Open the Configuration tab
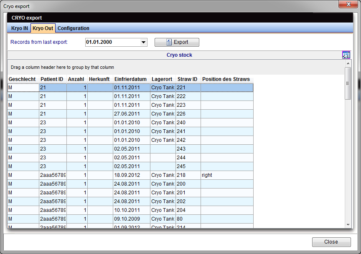The width and height of the screenshot is (361, 254). coord(74,28)
